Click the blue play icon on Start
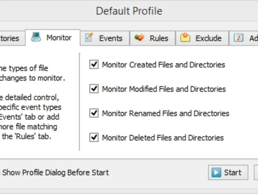This screenshot has height=194, width=258. [x=216, y=173]
